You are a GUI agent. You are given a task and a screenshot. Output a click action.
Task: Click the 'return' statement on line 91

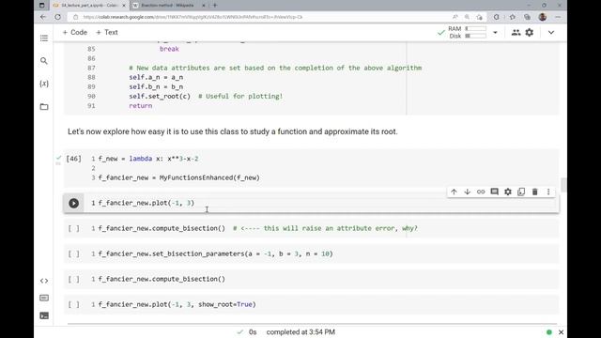click(141, 106)
